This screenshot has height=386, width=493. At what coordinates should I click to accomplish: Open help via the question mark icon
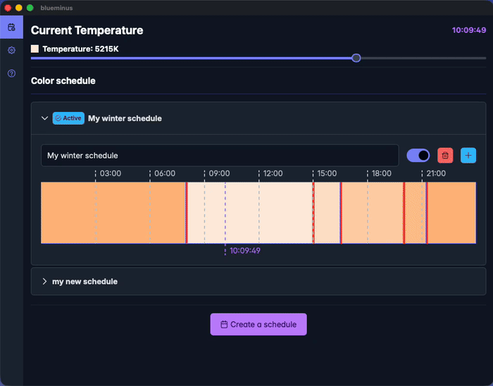12,73
